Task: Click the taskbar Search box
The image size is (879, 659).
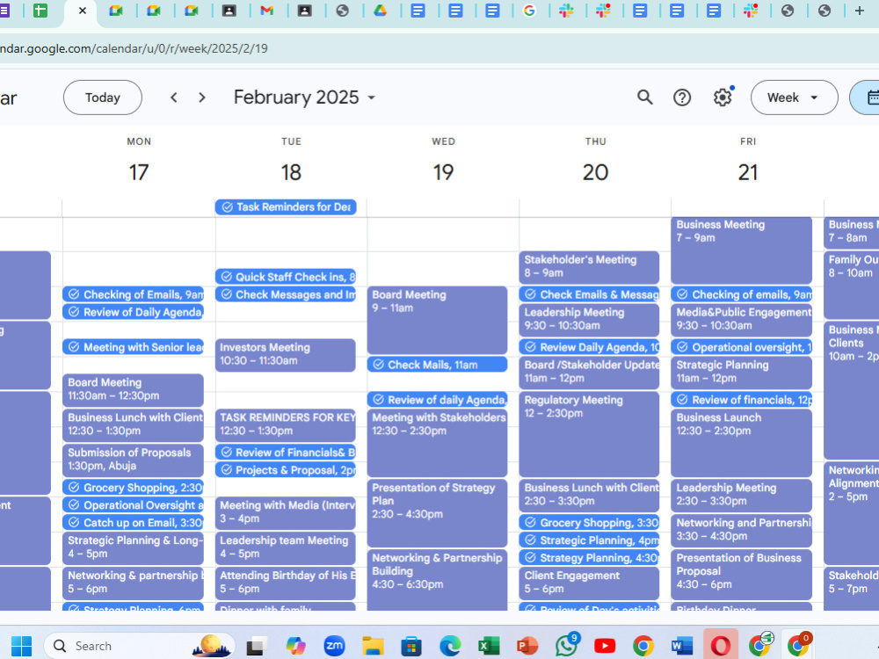Action: (x=139, y=646)
